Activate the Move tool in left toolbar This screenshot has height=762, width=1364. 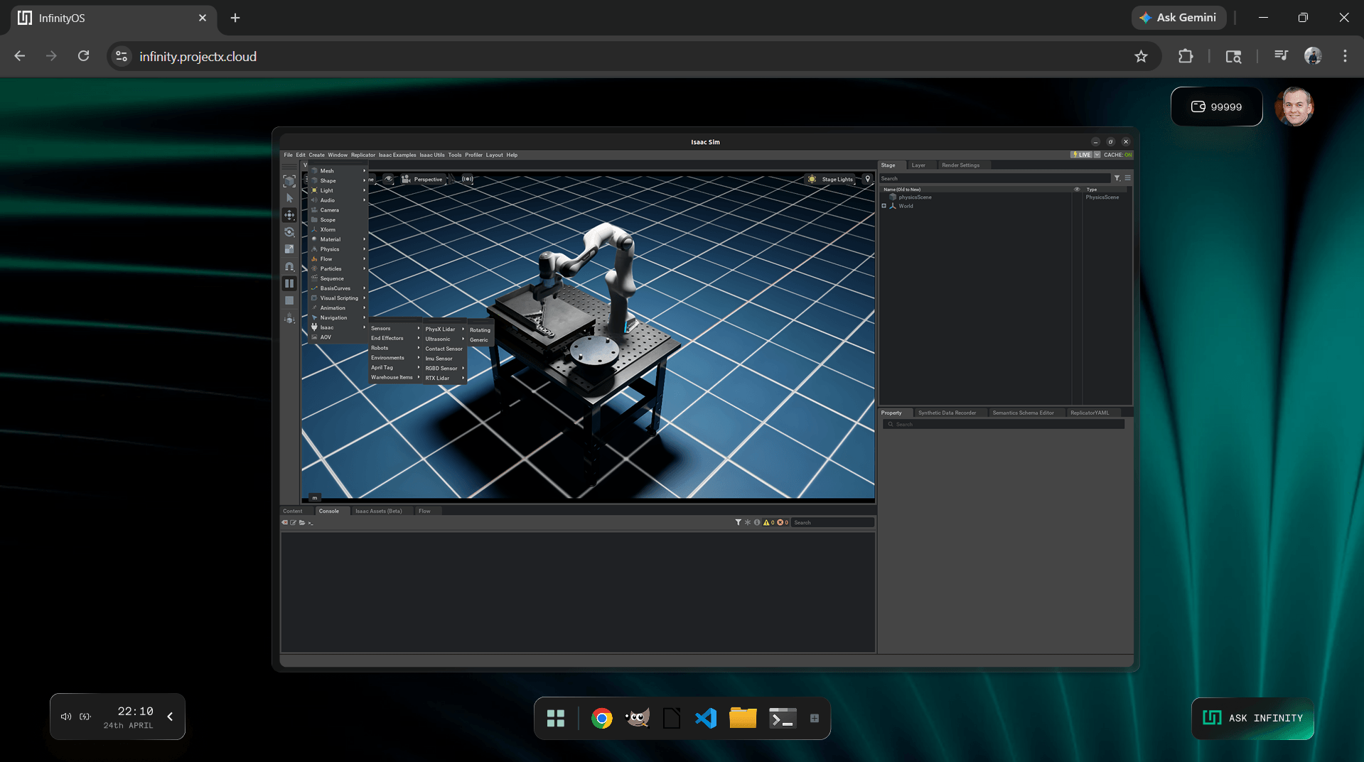289,215
